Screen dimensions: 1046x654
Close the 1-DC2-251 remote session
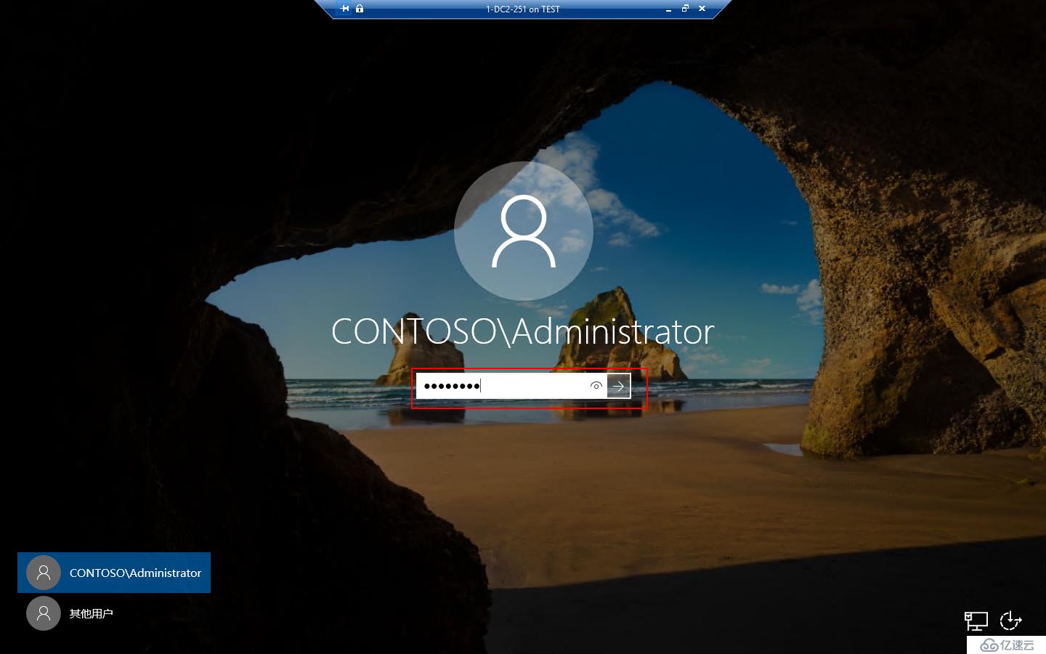[702, 9]
